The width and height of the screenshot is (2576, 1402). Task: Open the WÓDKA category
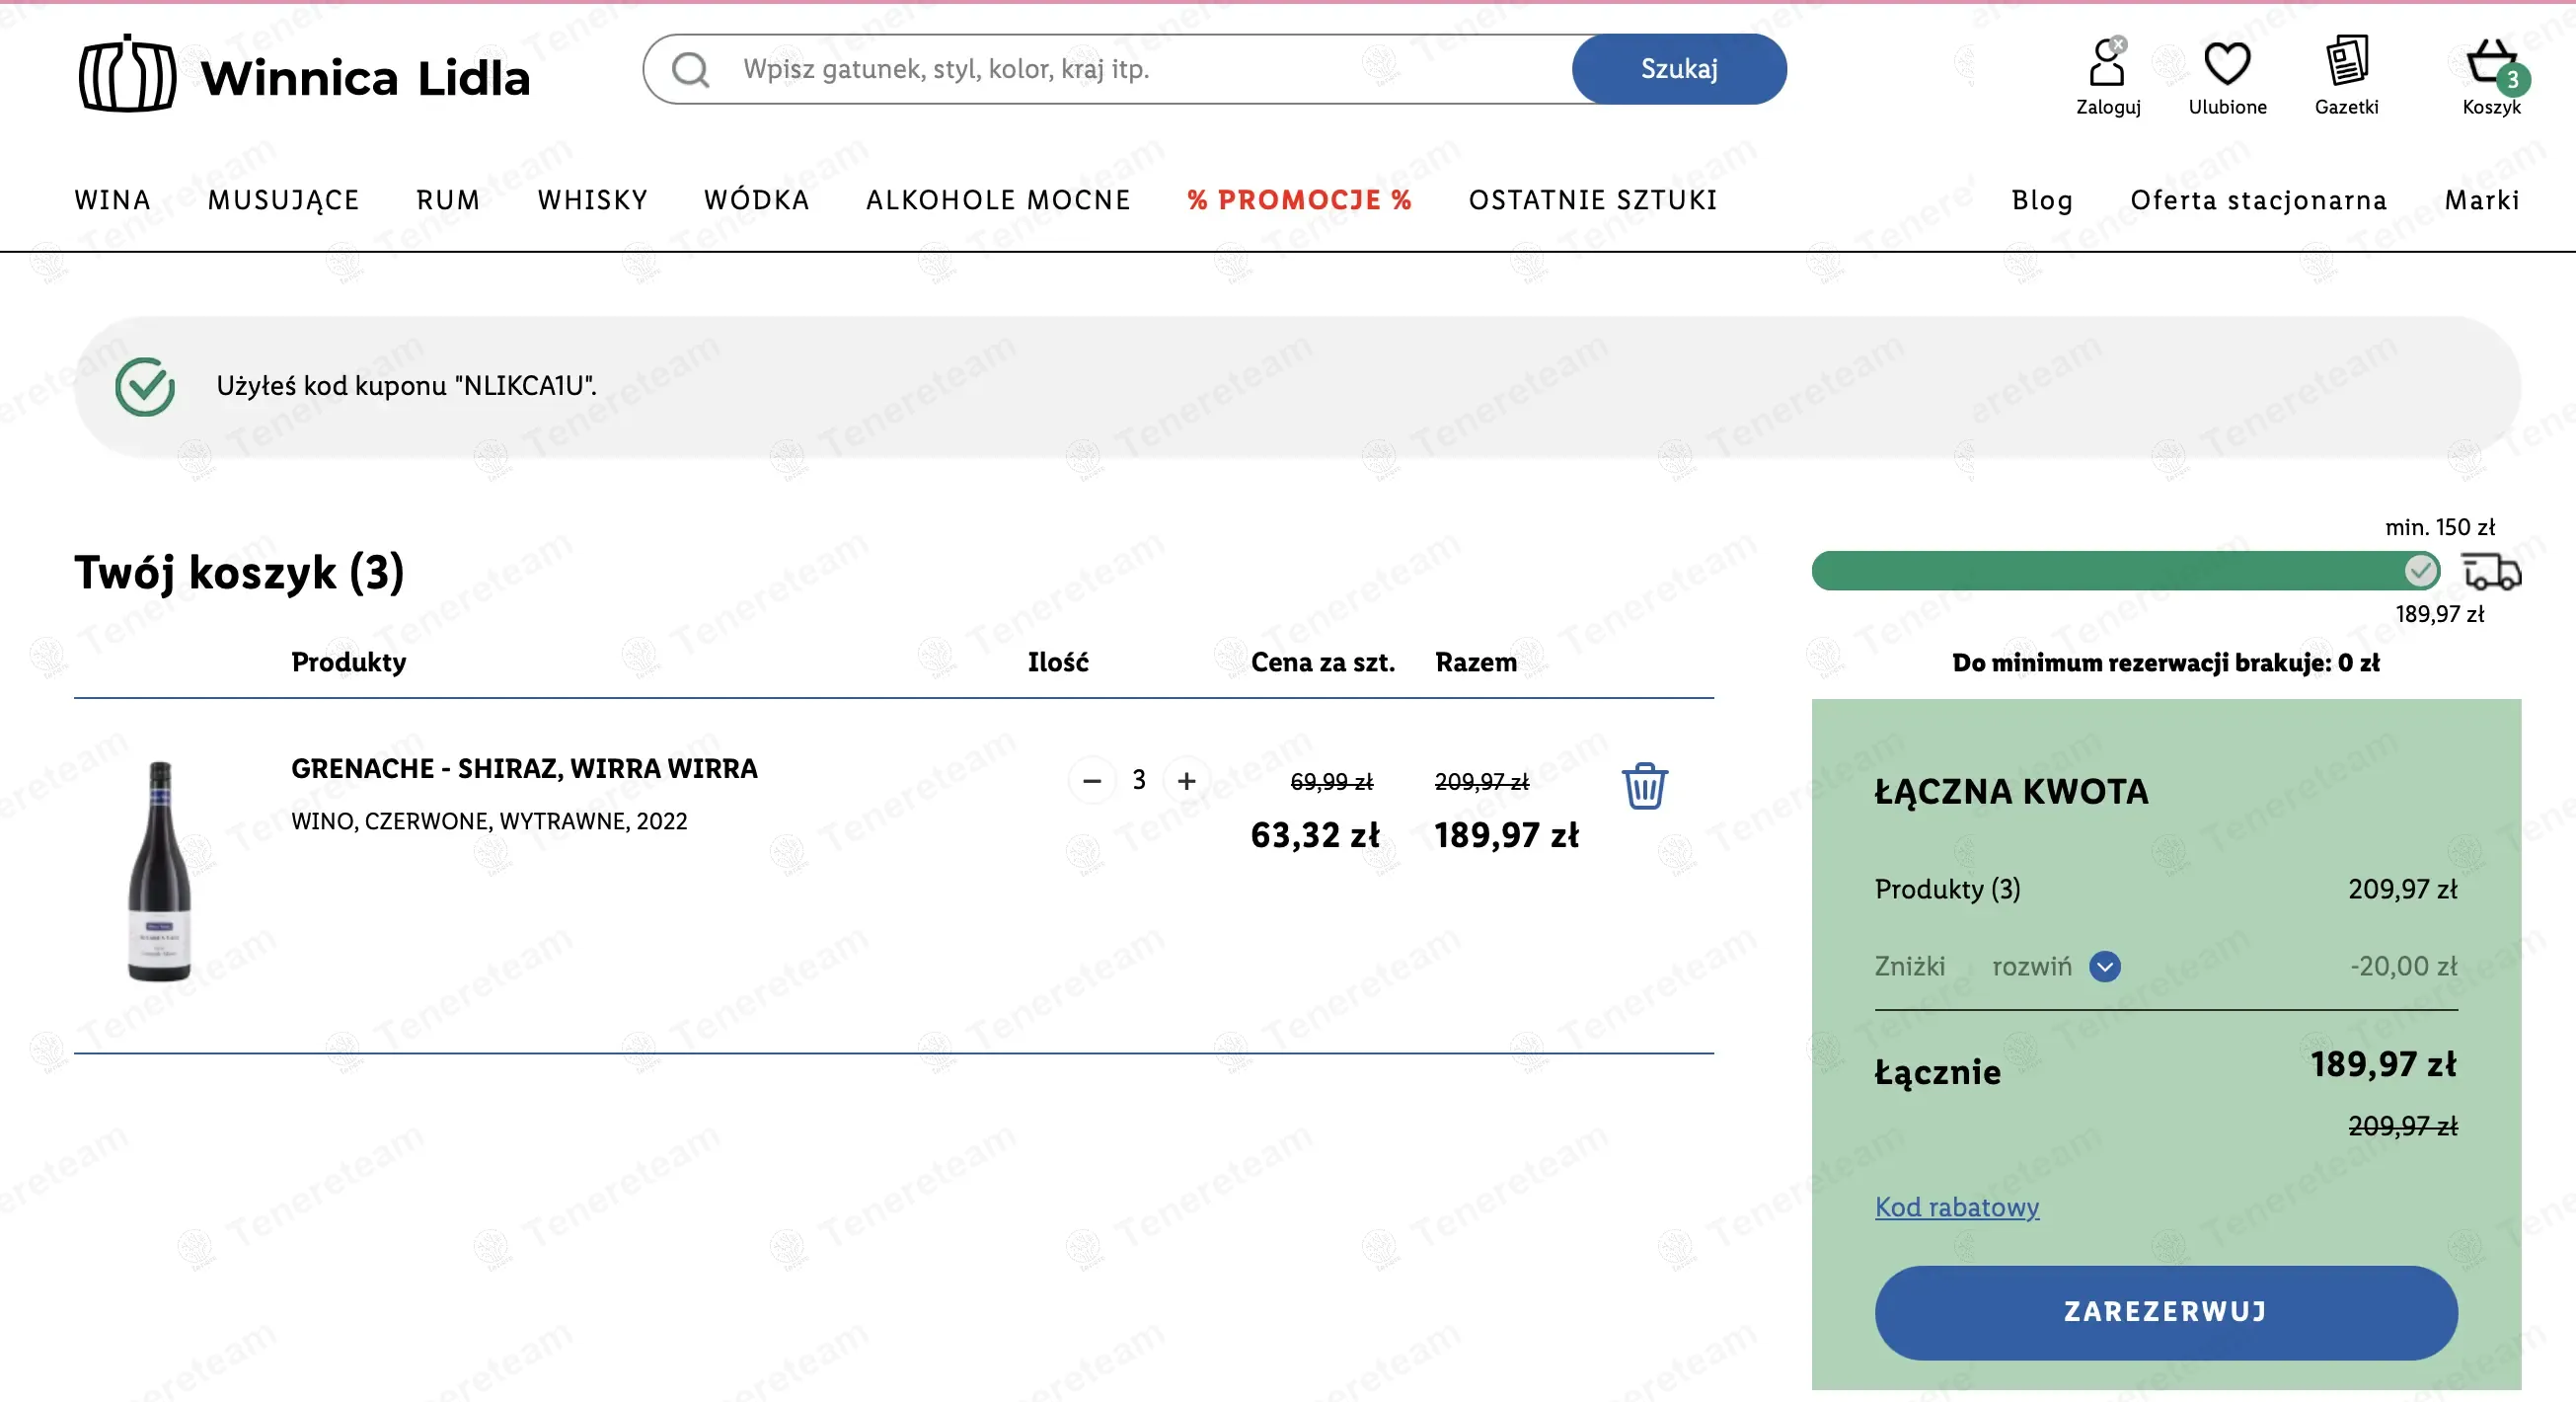(757, 200)
